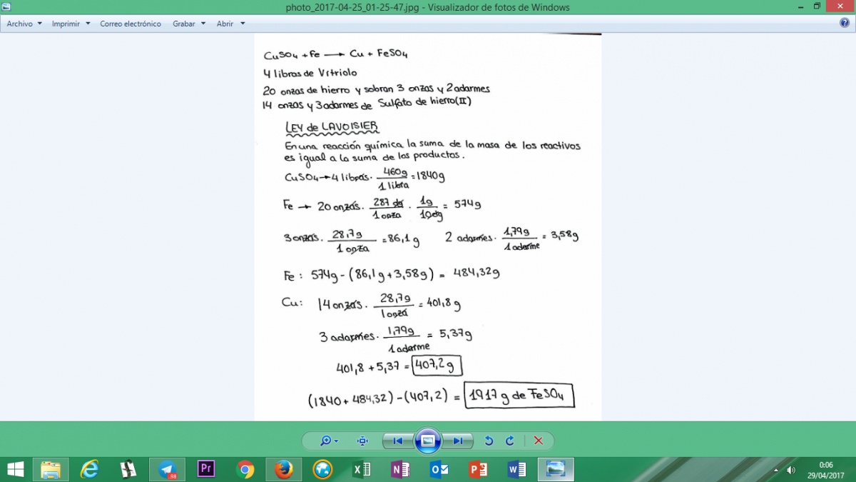Open the help question mark icon
Screen dimensions: 856x482
[845, 23]
